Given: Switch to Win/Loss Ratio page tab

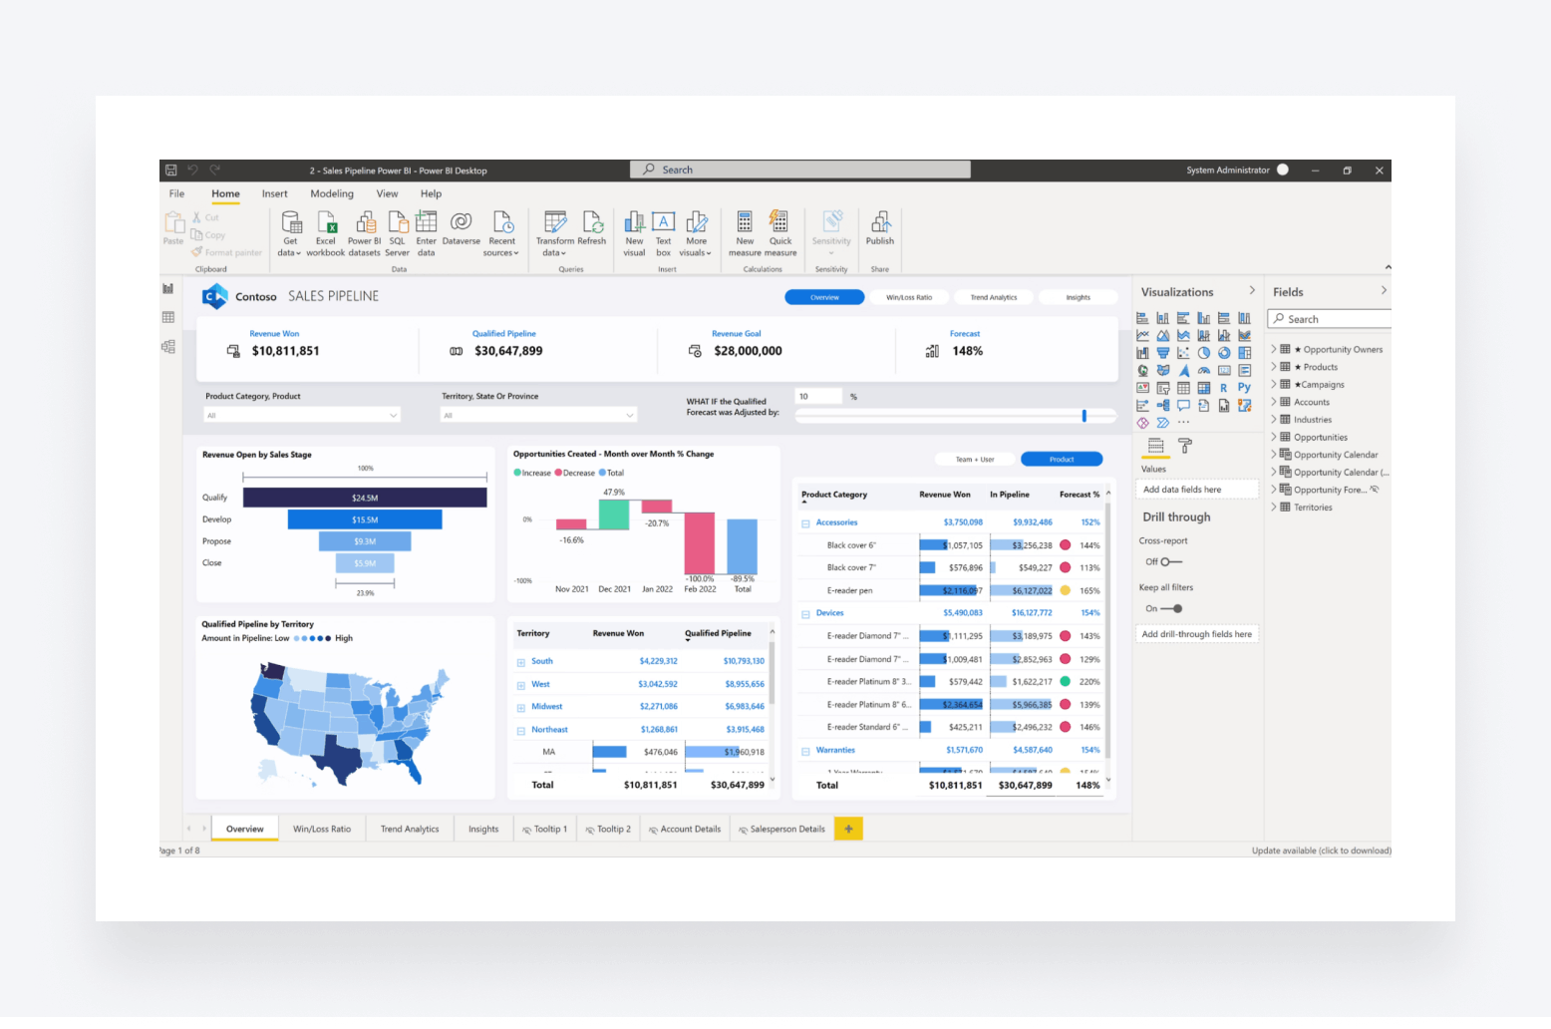Looking at the screenshot, I should click(322, 829).
